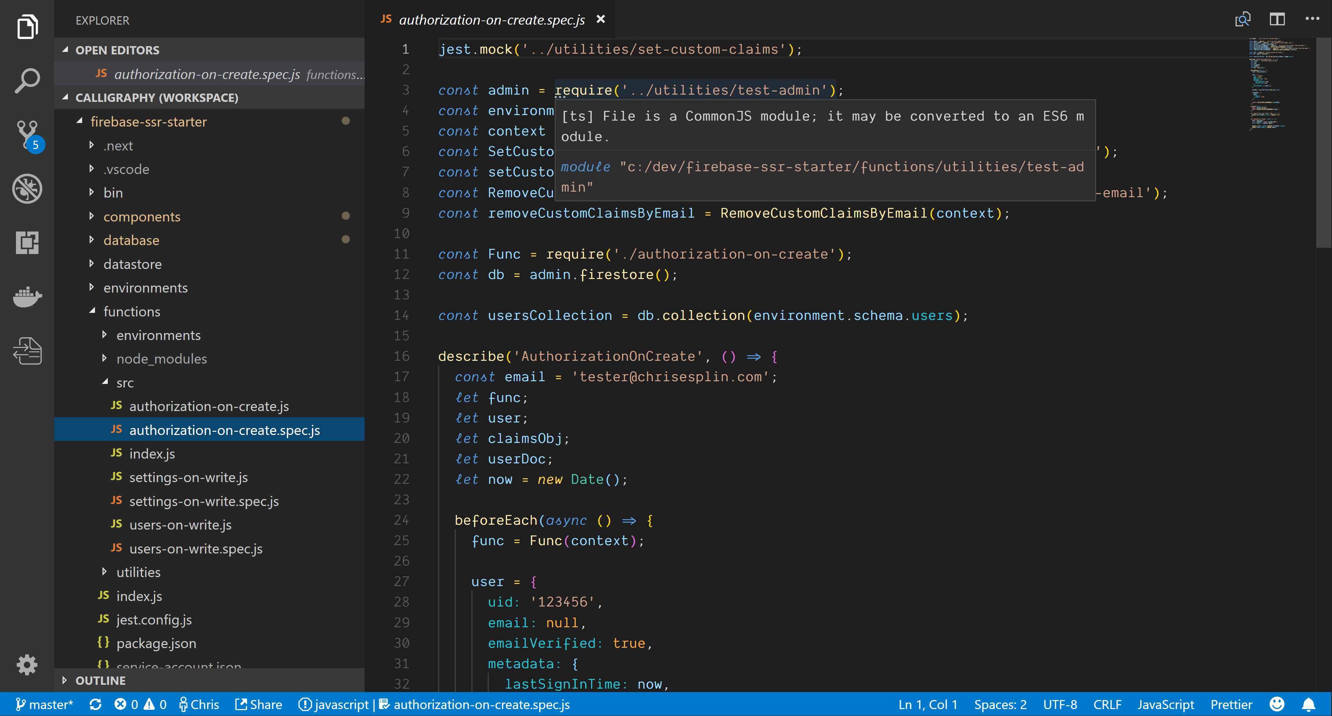This screenshot has width=1332, height=716.
Task: Collapse the firebase-ssr-starter folder
Action: (x=209, y=121)
